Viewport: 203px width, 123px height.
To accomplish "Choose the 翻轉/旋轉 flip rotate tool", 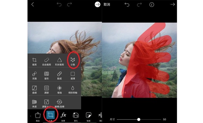I will pos(60,104).
